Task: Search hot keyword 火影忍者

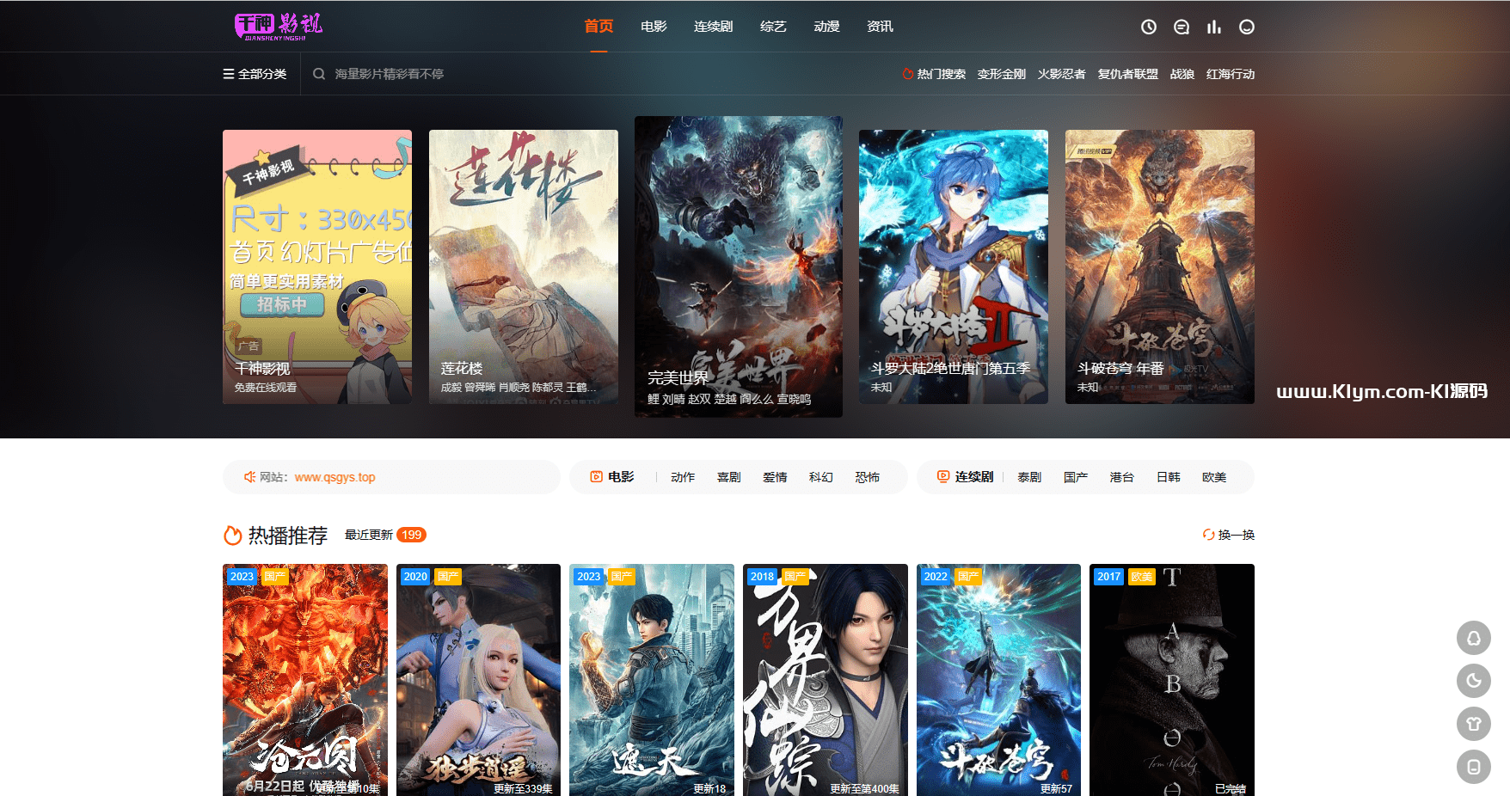Action: tap(1061, 74)
